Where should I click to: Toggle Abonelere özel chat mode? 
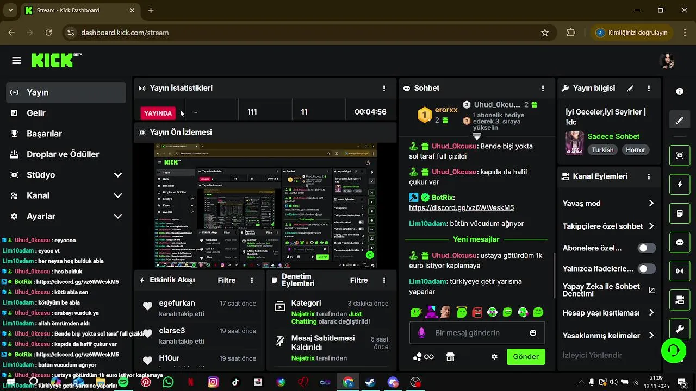(647, 248)
